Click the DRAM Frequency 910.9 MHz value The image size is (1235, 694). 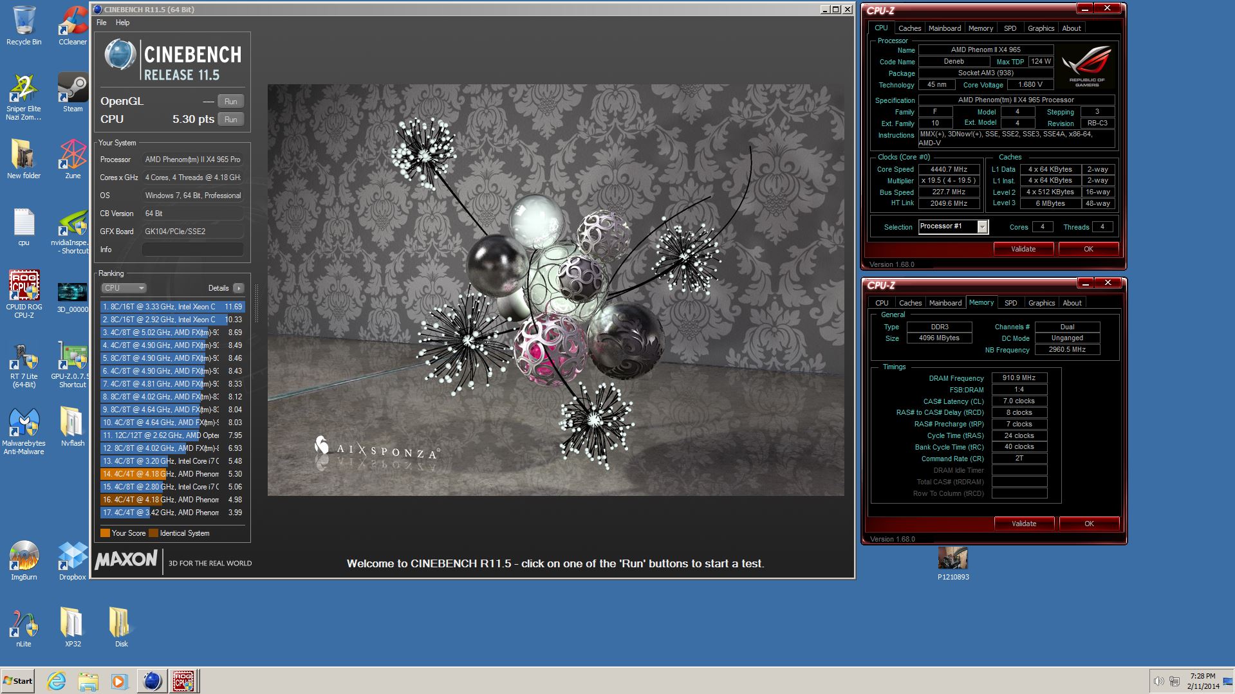click(1019, 378)
